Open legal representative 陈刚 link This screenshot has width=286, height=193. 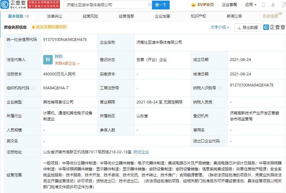coord(59,56)
